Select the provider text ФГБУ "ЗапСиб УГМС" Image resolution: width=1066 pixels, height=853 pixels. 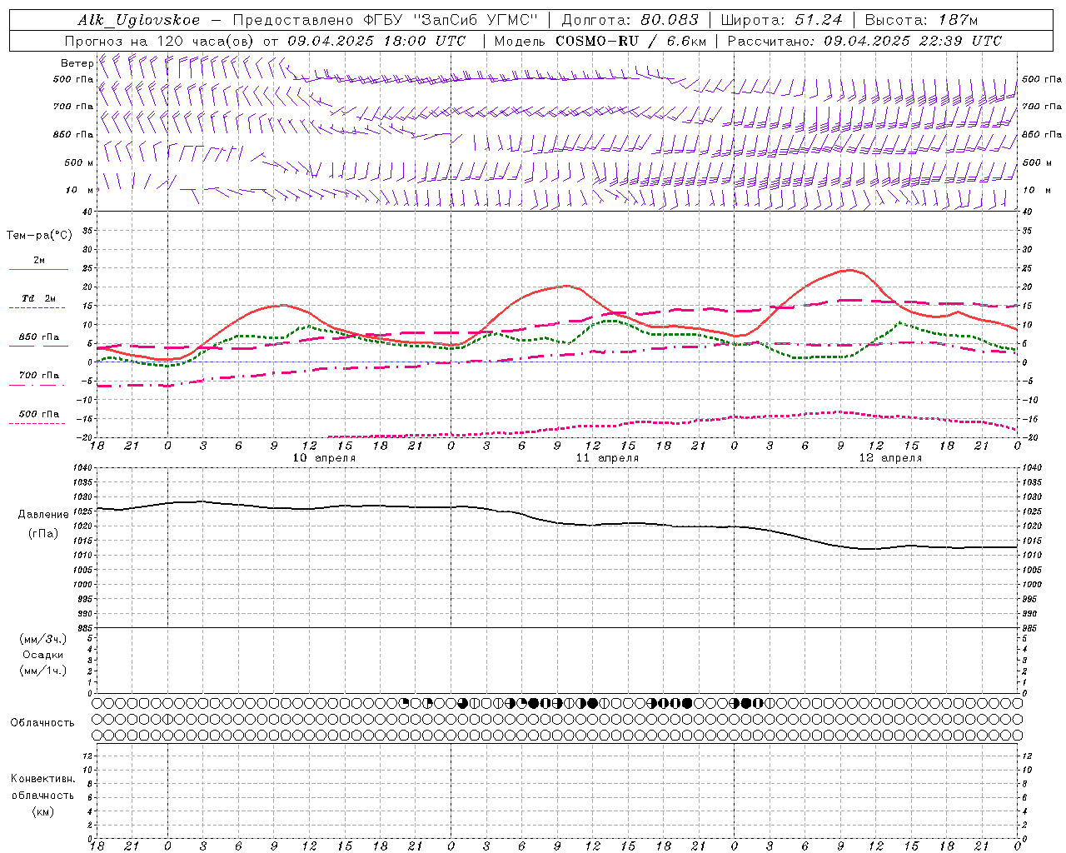pyautogui.click(x=451, y=20)
